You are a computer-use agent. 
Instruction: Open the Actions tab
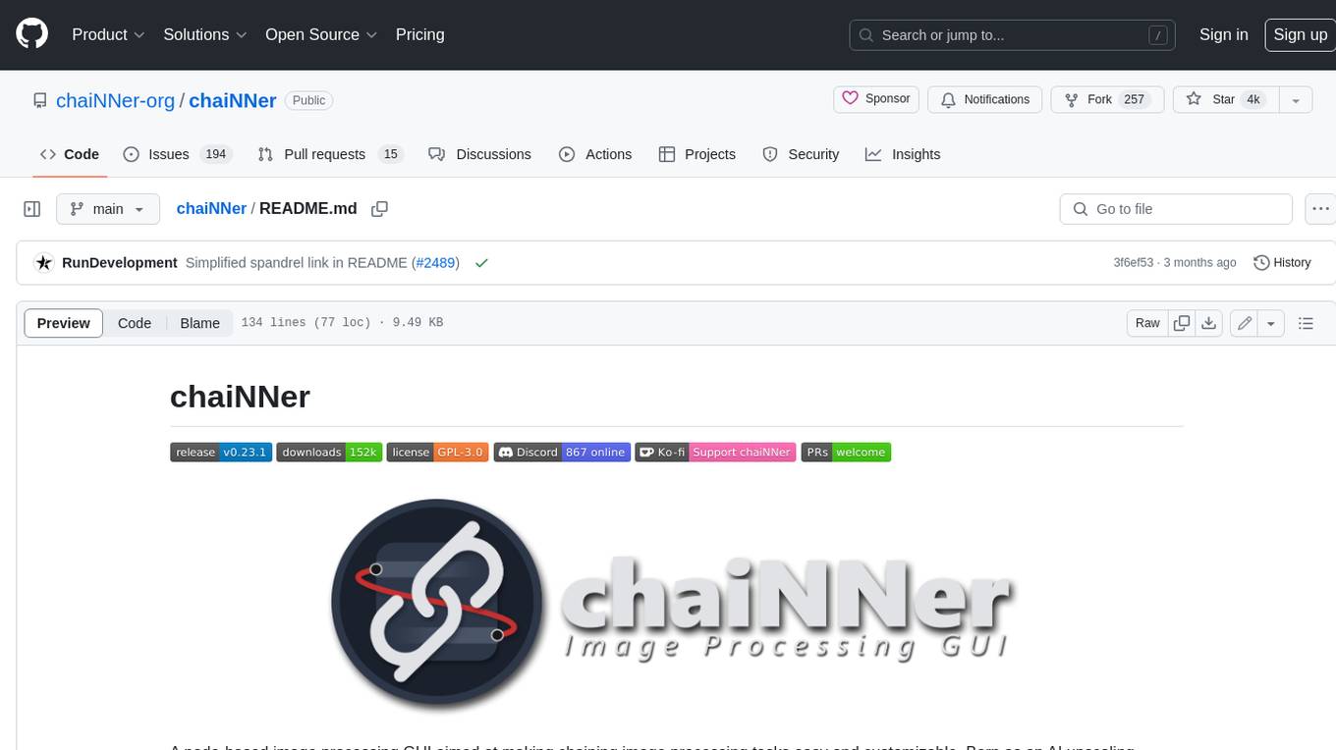(x=595, y=154)
